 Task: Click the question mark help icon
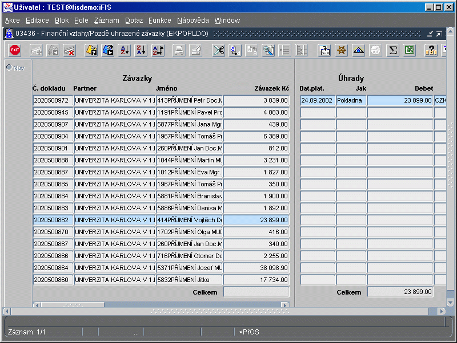431,51
